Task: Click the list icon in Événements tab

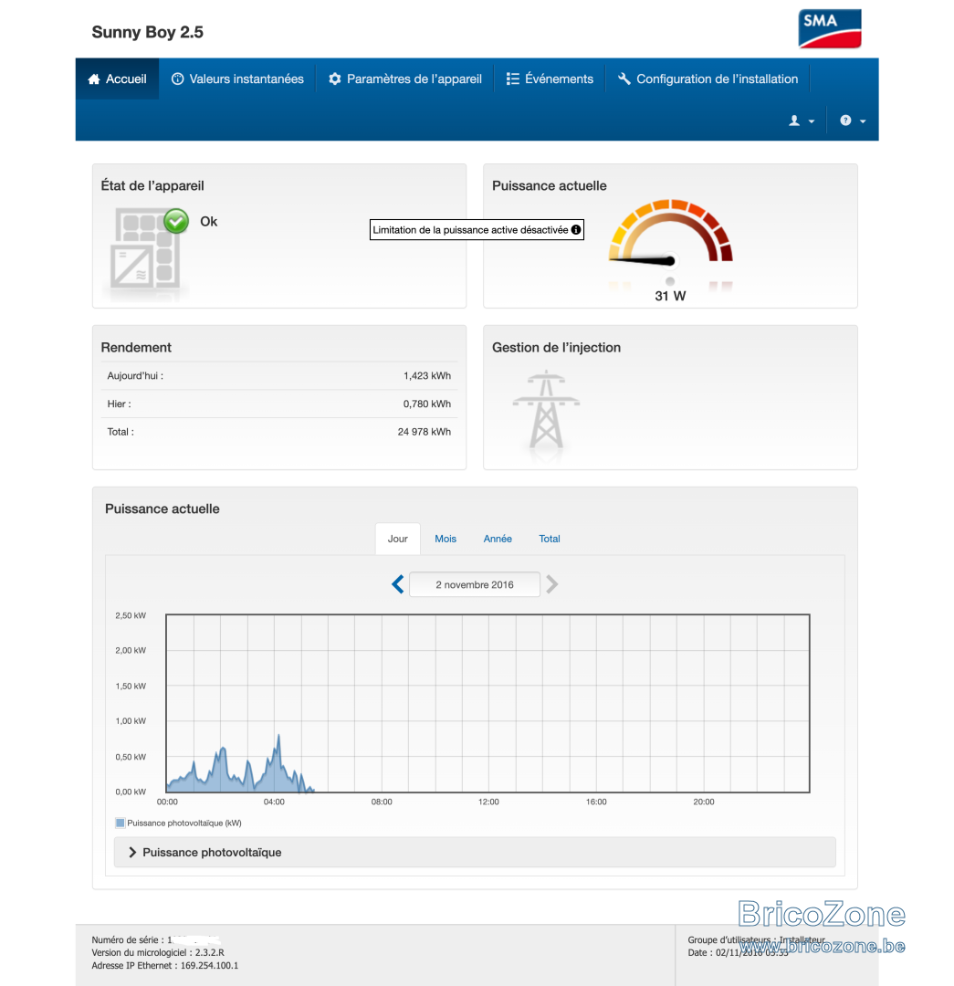Action: pyautogui.click(x=512, y=79)
